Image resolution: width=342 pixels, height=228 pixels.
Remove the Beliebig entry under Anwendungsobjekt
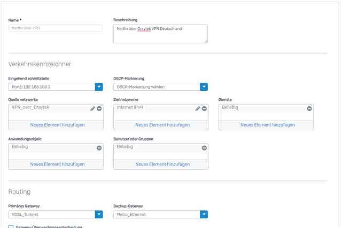click(x=99, y=148)
